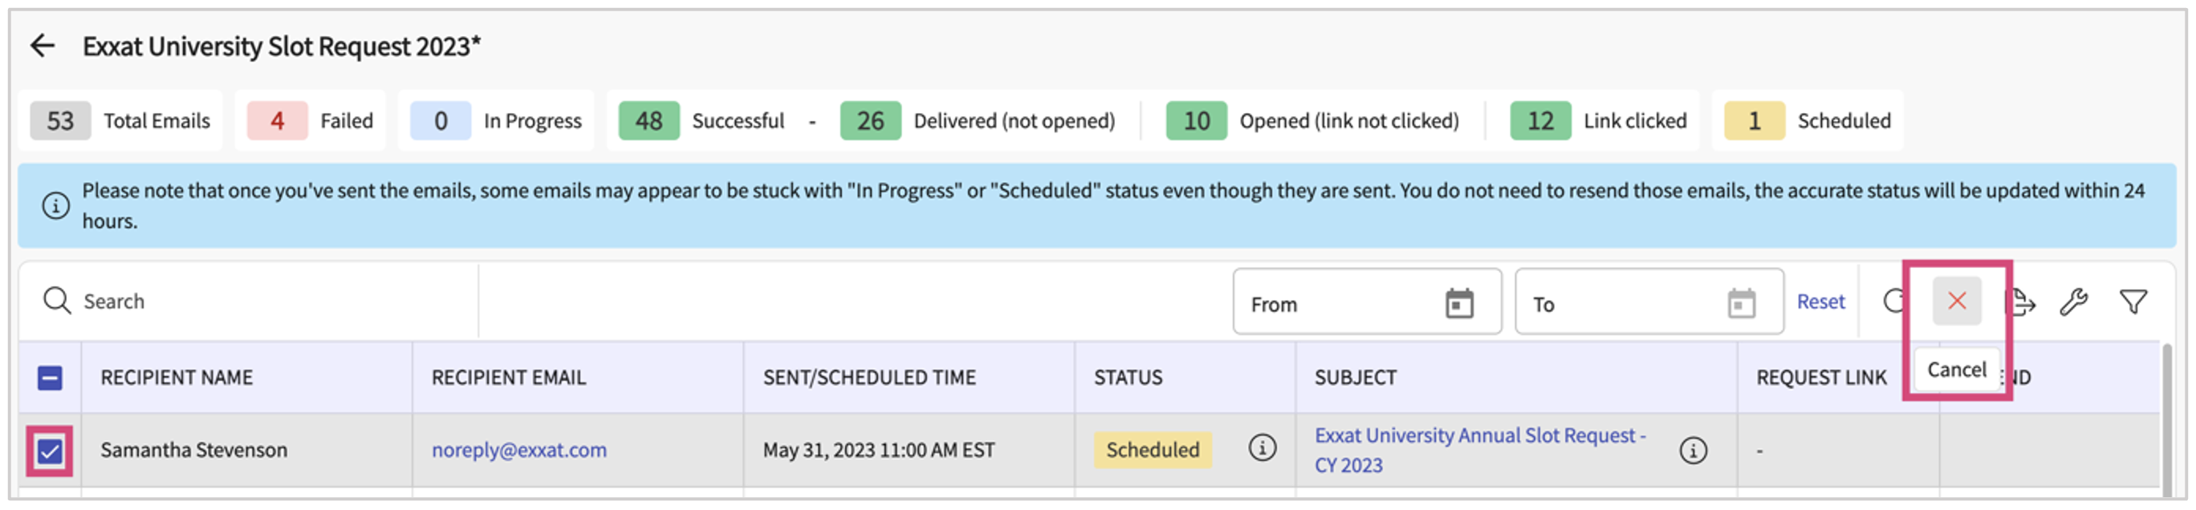Click the back arrow icon

[x=43, y=46]
